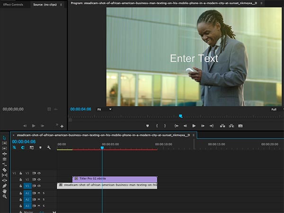The width and height of the screenshot is (284, 213).
Task: Toggle snap magnet in timeline
Action: click(22, 148)
